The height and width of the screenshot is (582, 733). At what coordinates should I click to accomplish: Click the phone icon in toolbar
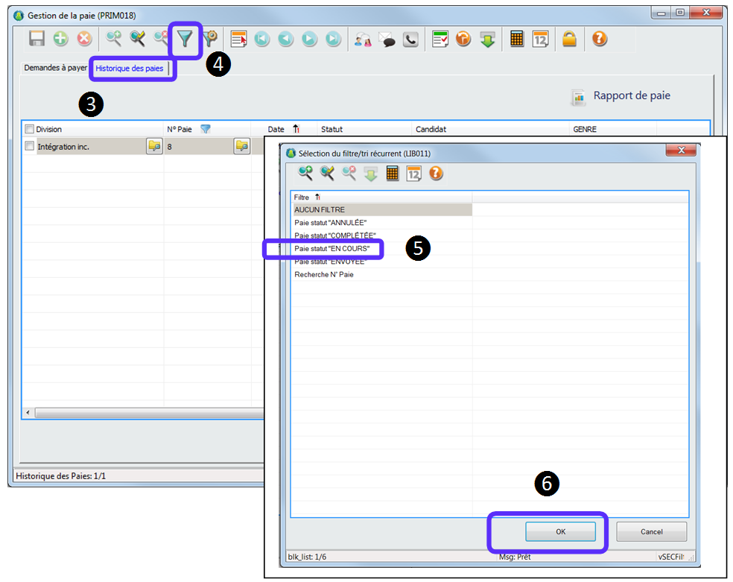click(410, 39)
